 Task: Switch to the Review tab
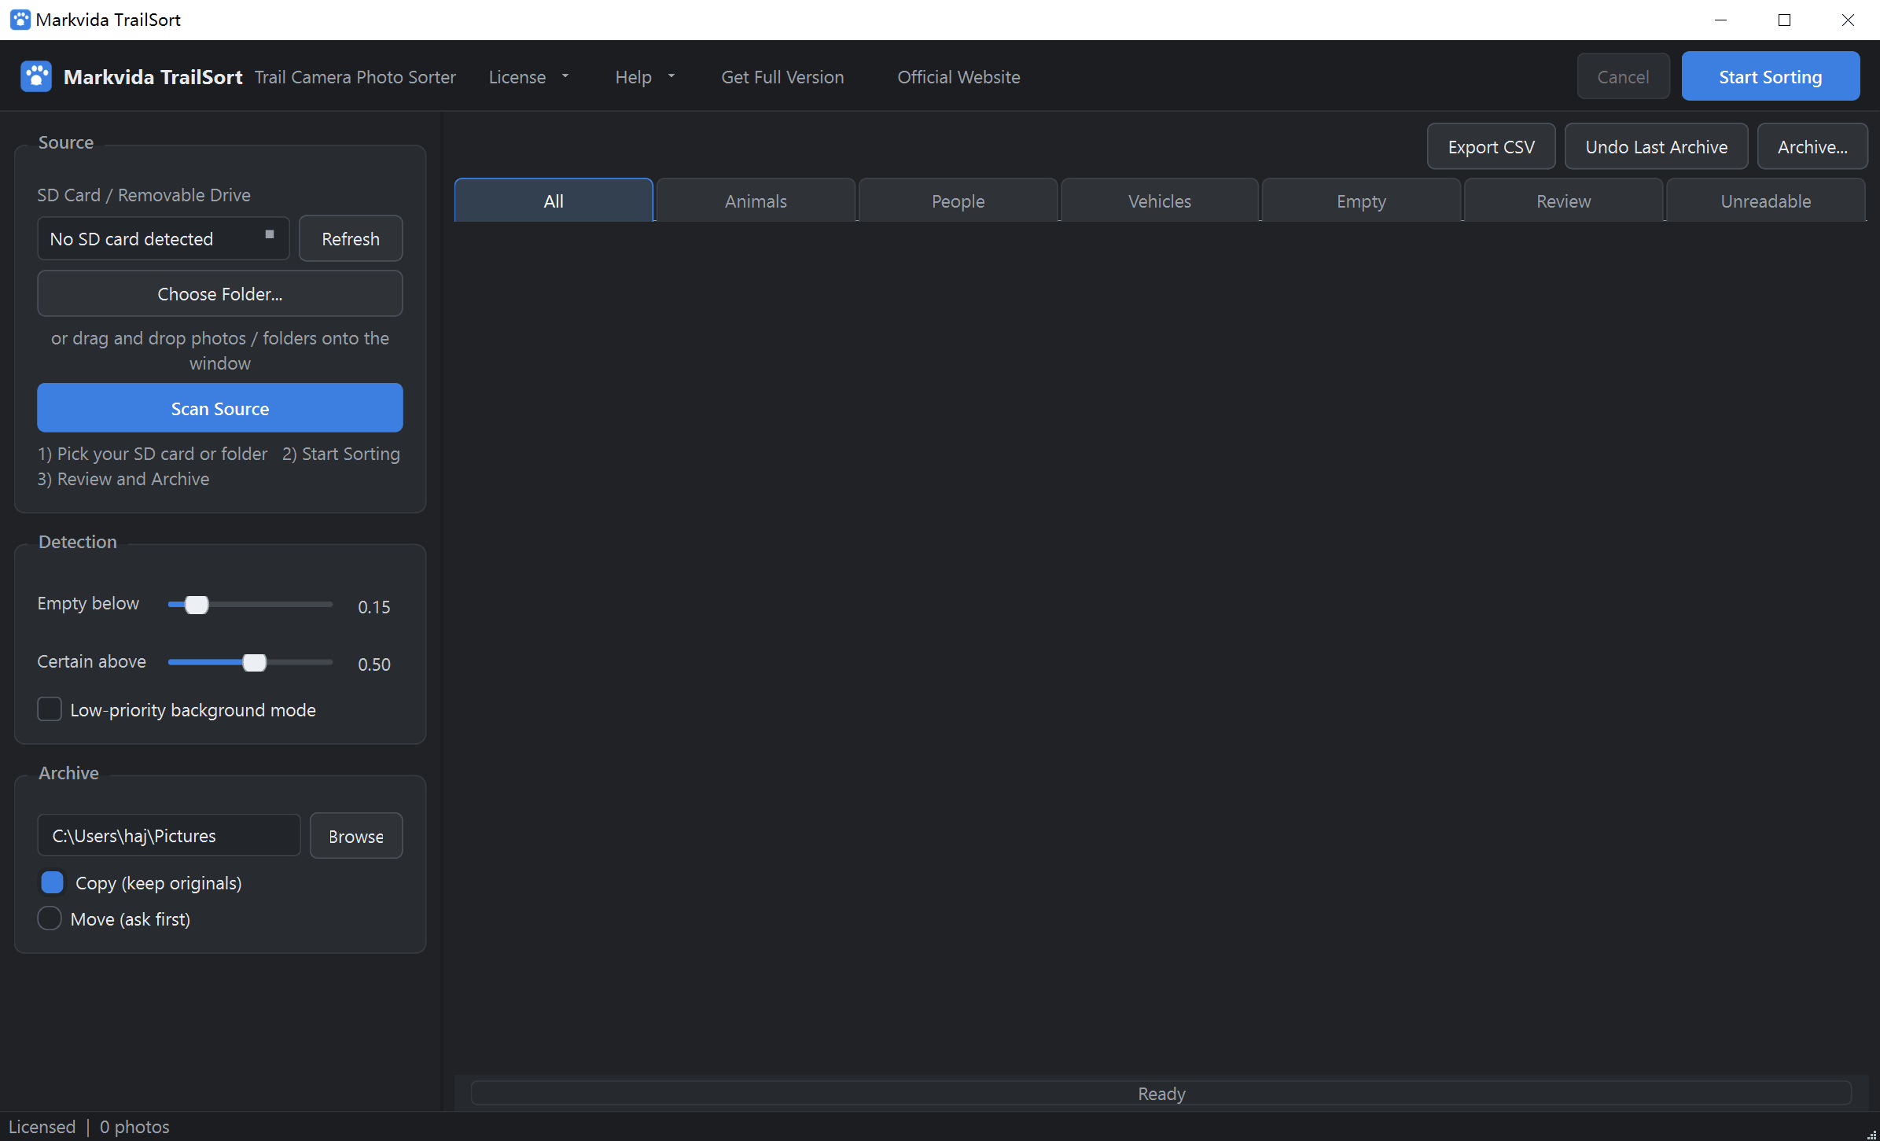point(1564,201)
